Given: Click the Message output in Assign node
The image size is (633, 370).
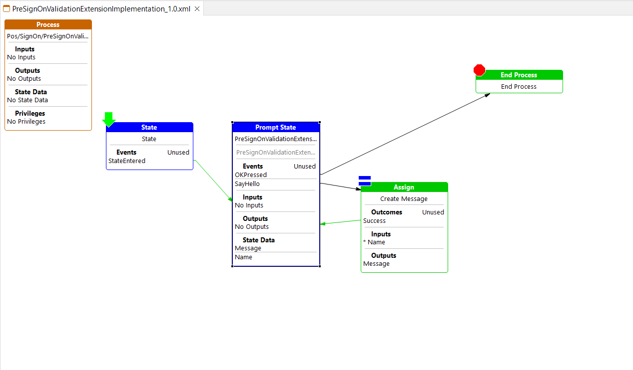Looking at the screenshot, I should coord(376,264).
